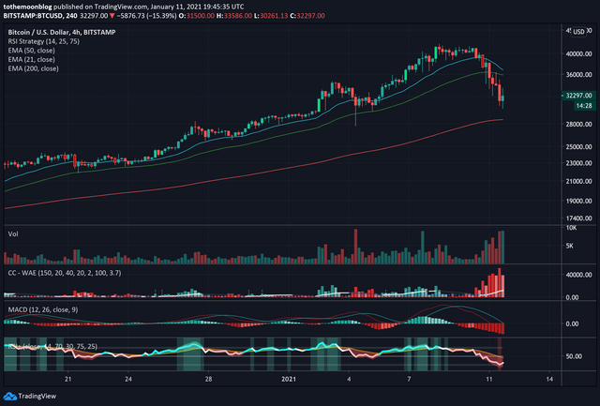Select the EMA (21, close) legend

click(31, 60)
